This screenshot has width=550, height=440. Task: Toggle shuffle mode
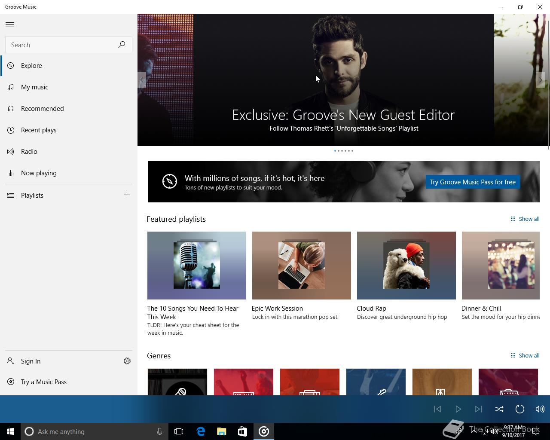[x=499, y=409]
